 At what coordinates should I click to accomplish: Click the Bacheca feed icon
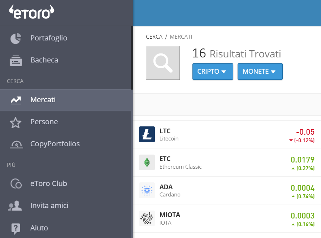16,61
